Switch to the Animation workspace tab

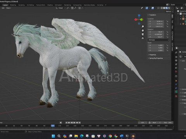(x=58, y=5)
